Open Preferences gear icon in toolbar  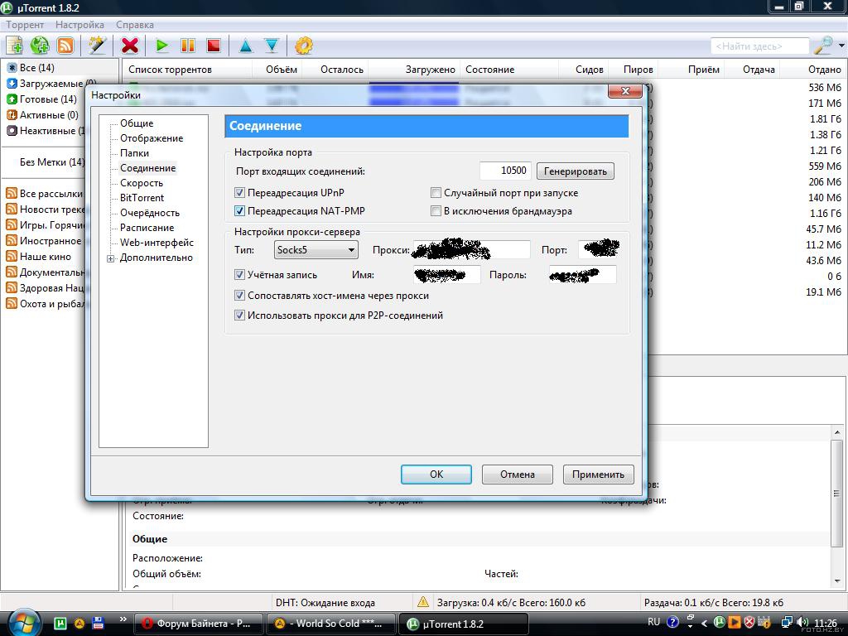click(304, 46)
